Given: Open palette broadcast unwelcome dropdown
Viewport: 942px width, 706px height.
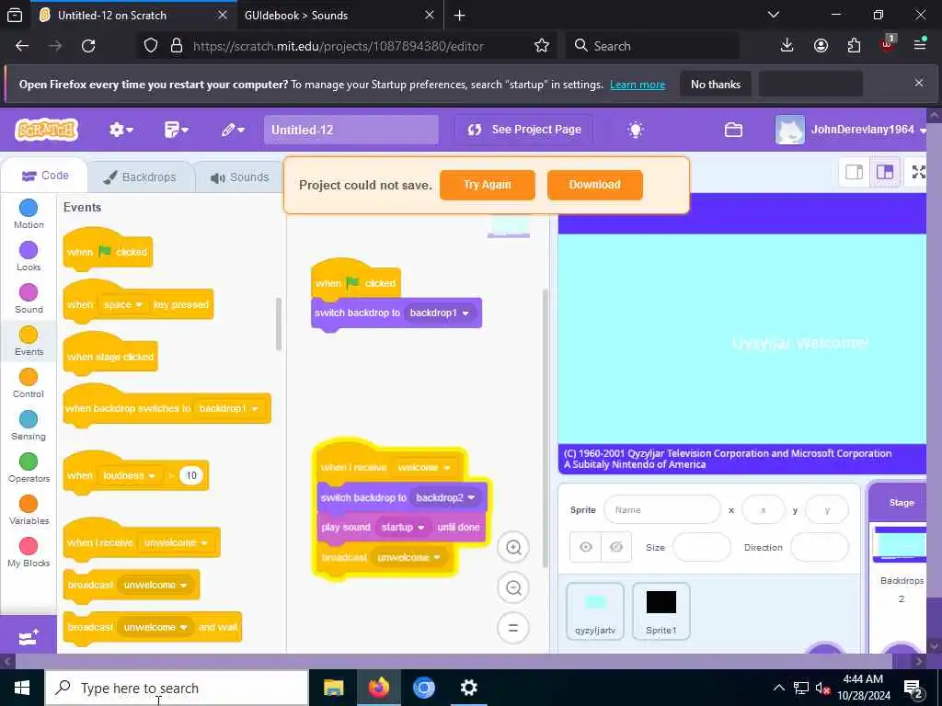Looking at the screenshot, I should tap(155, 585).
